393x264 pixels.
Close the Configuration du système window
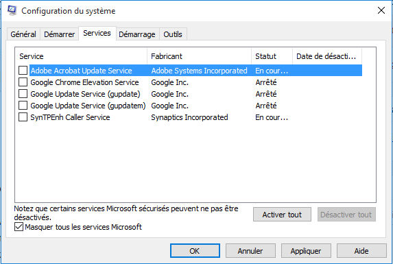(x=381, y=10)
